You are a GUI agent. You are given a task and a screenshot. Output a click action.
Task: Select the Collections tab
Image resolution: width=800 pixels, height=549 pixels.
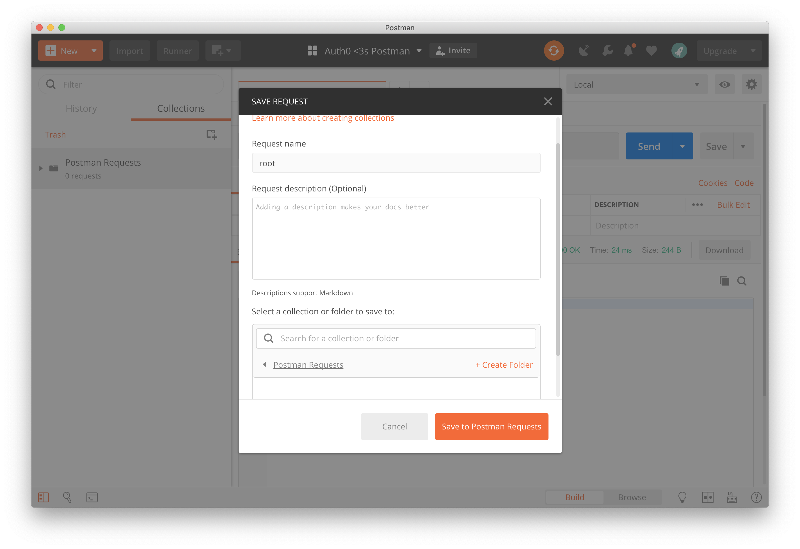tap(181, 108)
